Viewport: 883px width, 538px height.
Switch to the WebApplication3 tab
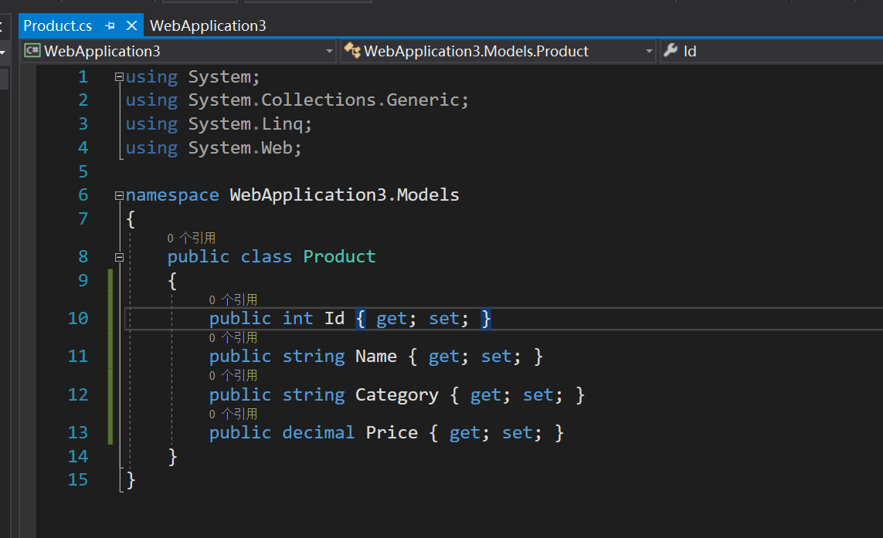point(208,25)
